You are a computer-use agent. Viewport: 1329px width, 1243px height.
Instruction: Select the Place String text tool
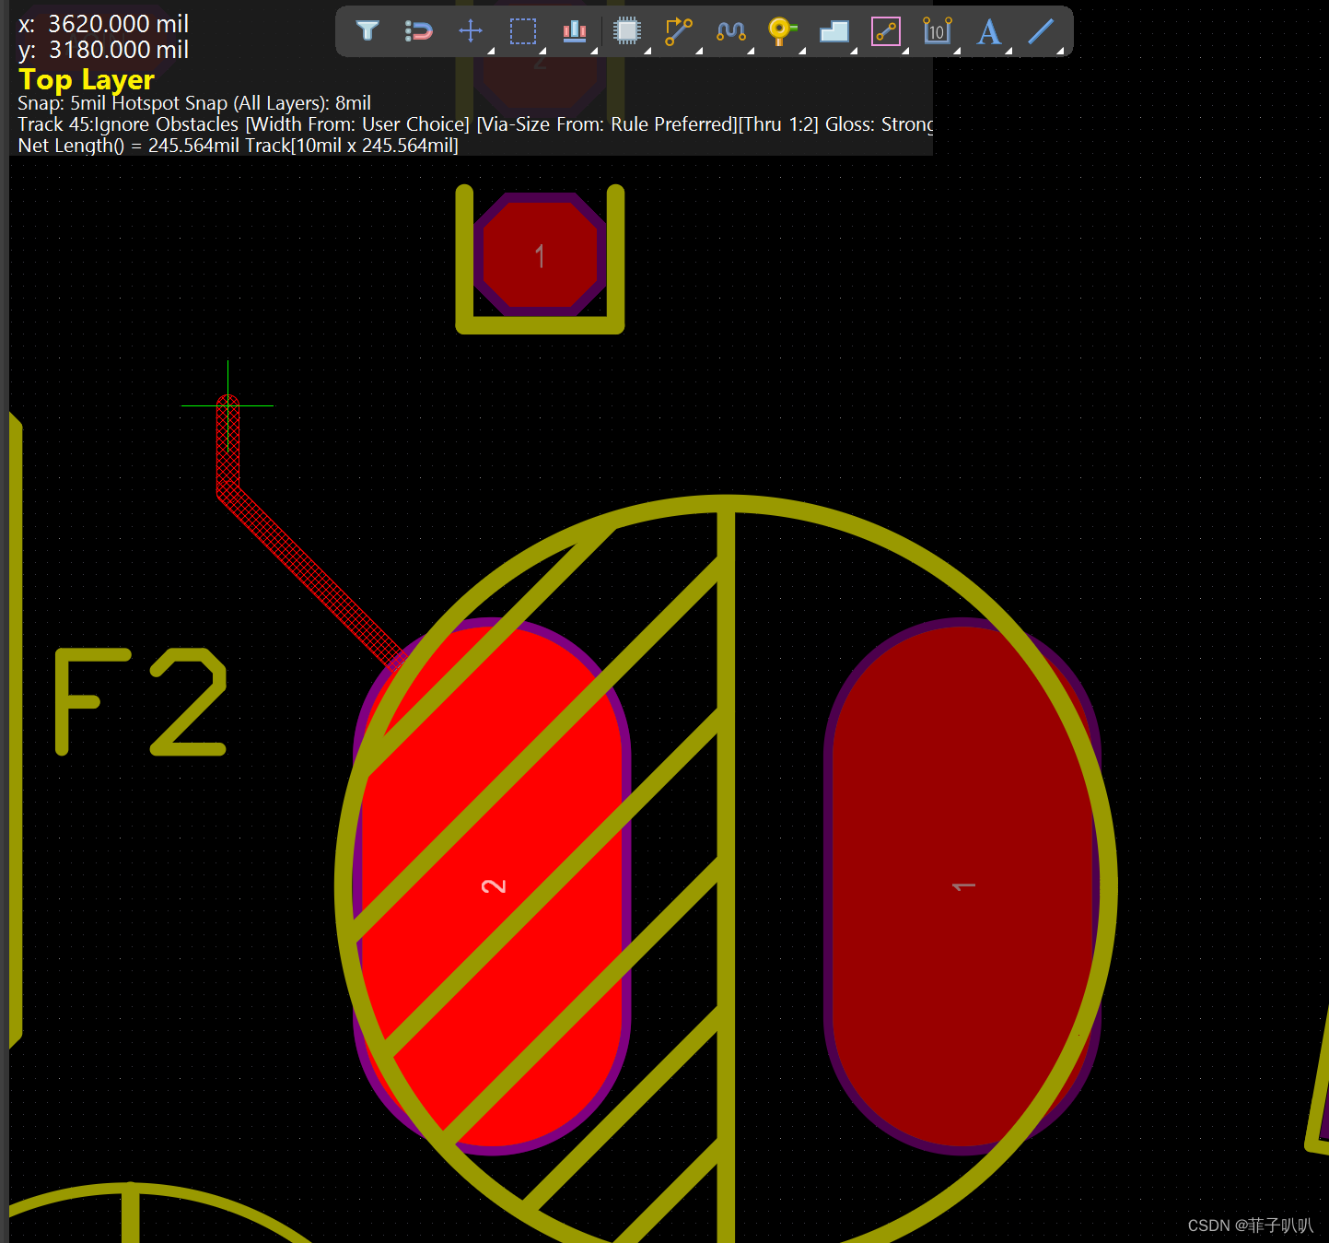tap(989, 31)
